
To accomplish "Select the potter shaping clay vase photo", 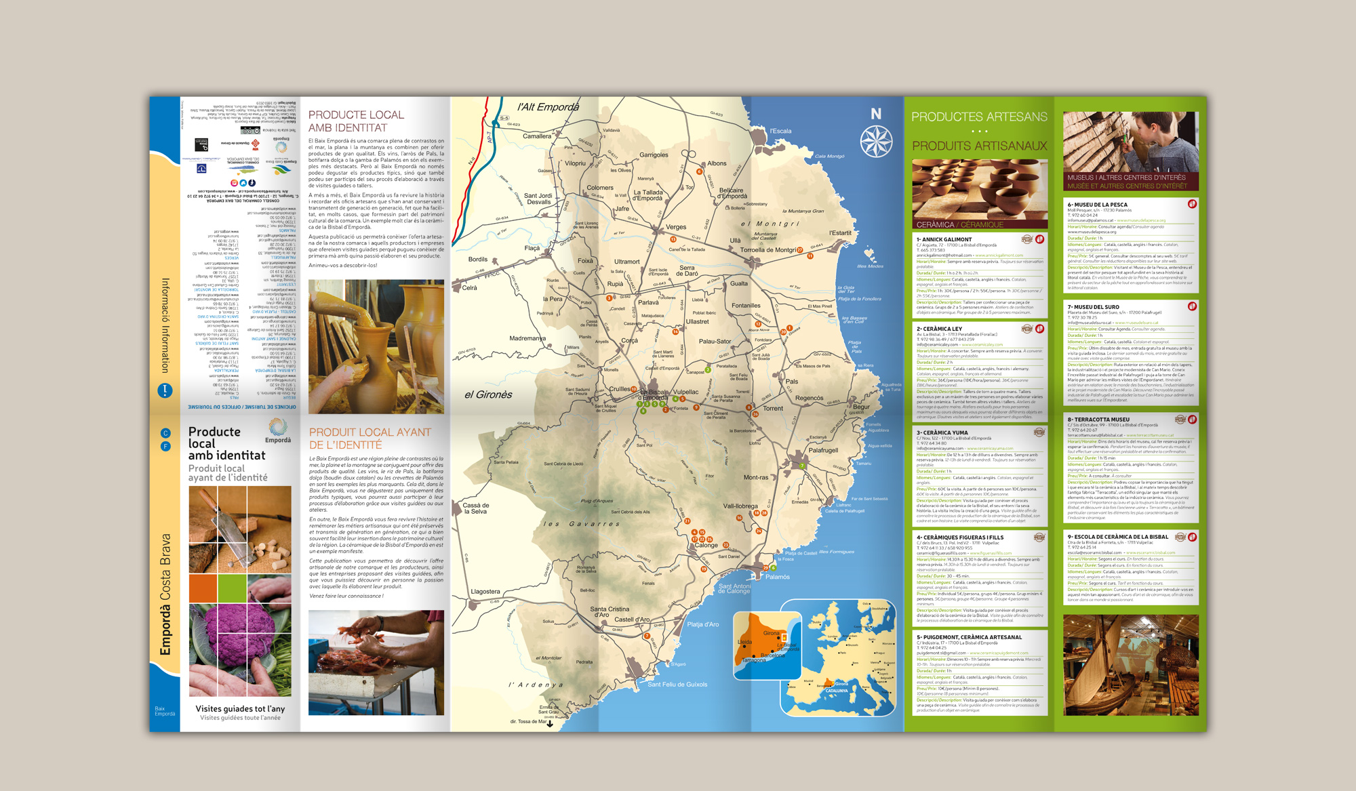I will [376, 346].
